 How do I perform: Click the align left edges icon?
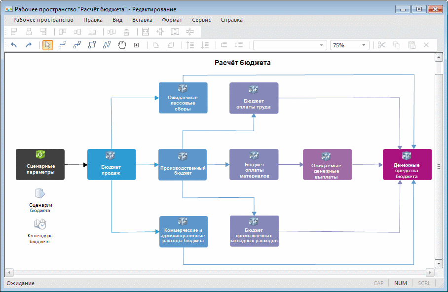pos(14,32)
